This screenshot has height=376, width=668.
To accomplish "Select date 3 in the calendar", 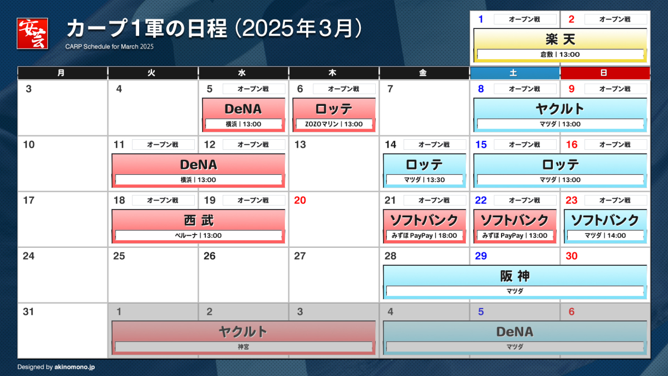I will click(28, 89).
